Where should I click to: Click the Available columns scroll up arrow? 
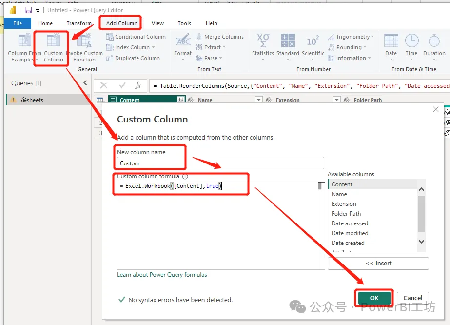tap(421, 190)
